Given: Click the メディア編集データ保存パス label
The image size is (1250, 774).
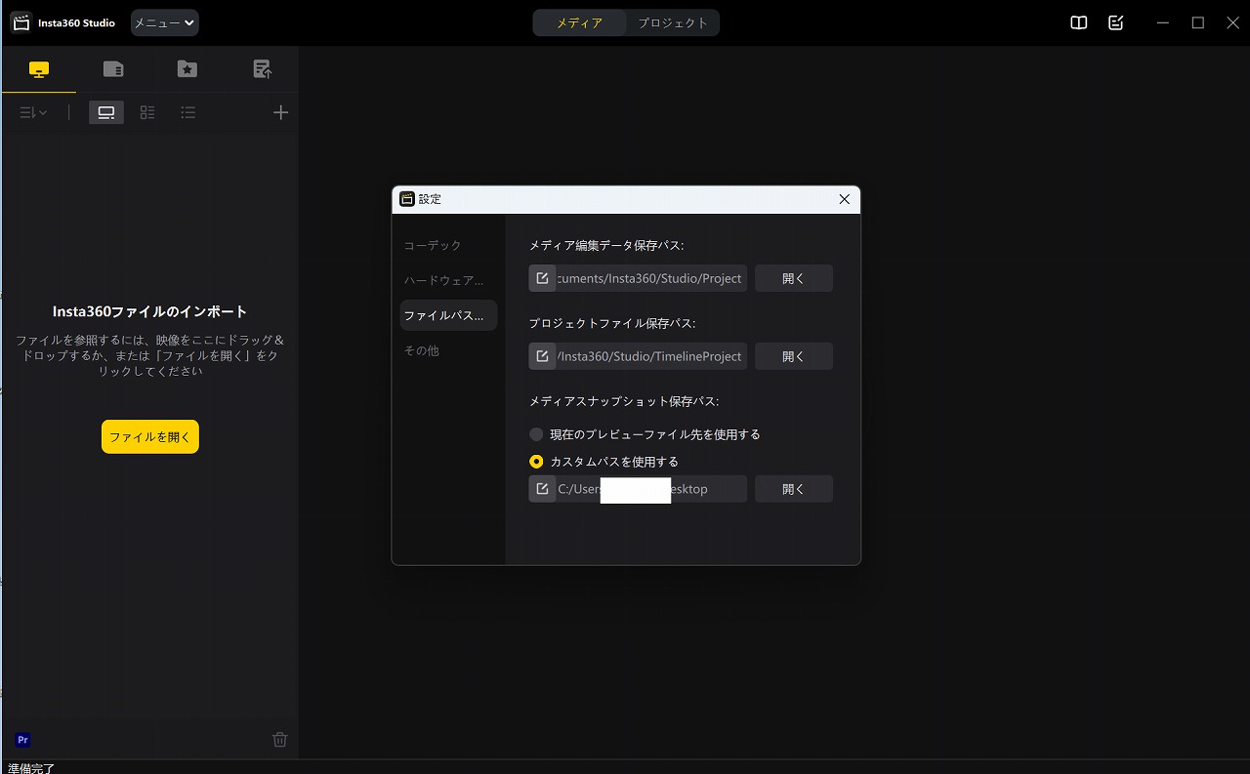Looking at the screenshot, I should pos(606,245).
